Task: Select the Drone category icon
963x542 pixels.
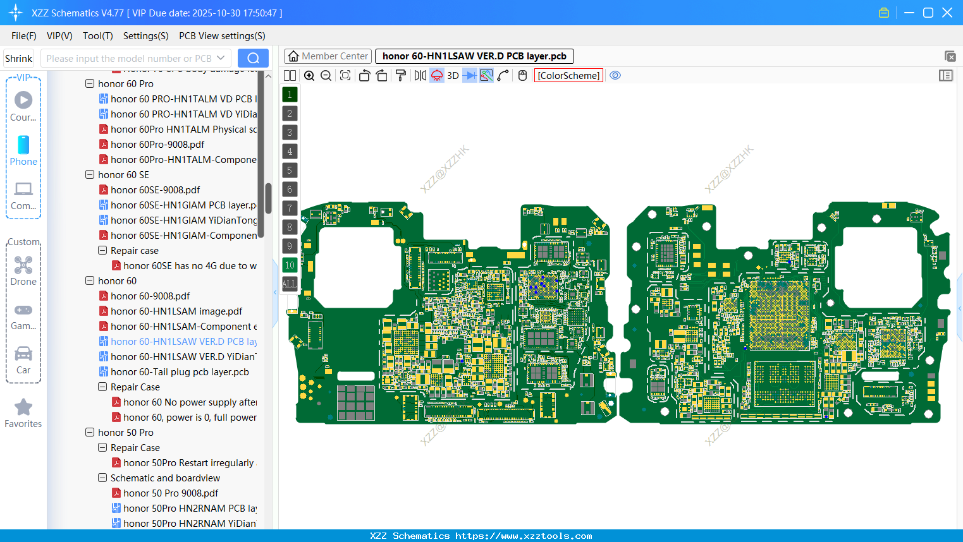Action: [x=23, y=271]
